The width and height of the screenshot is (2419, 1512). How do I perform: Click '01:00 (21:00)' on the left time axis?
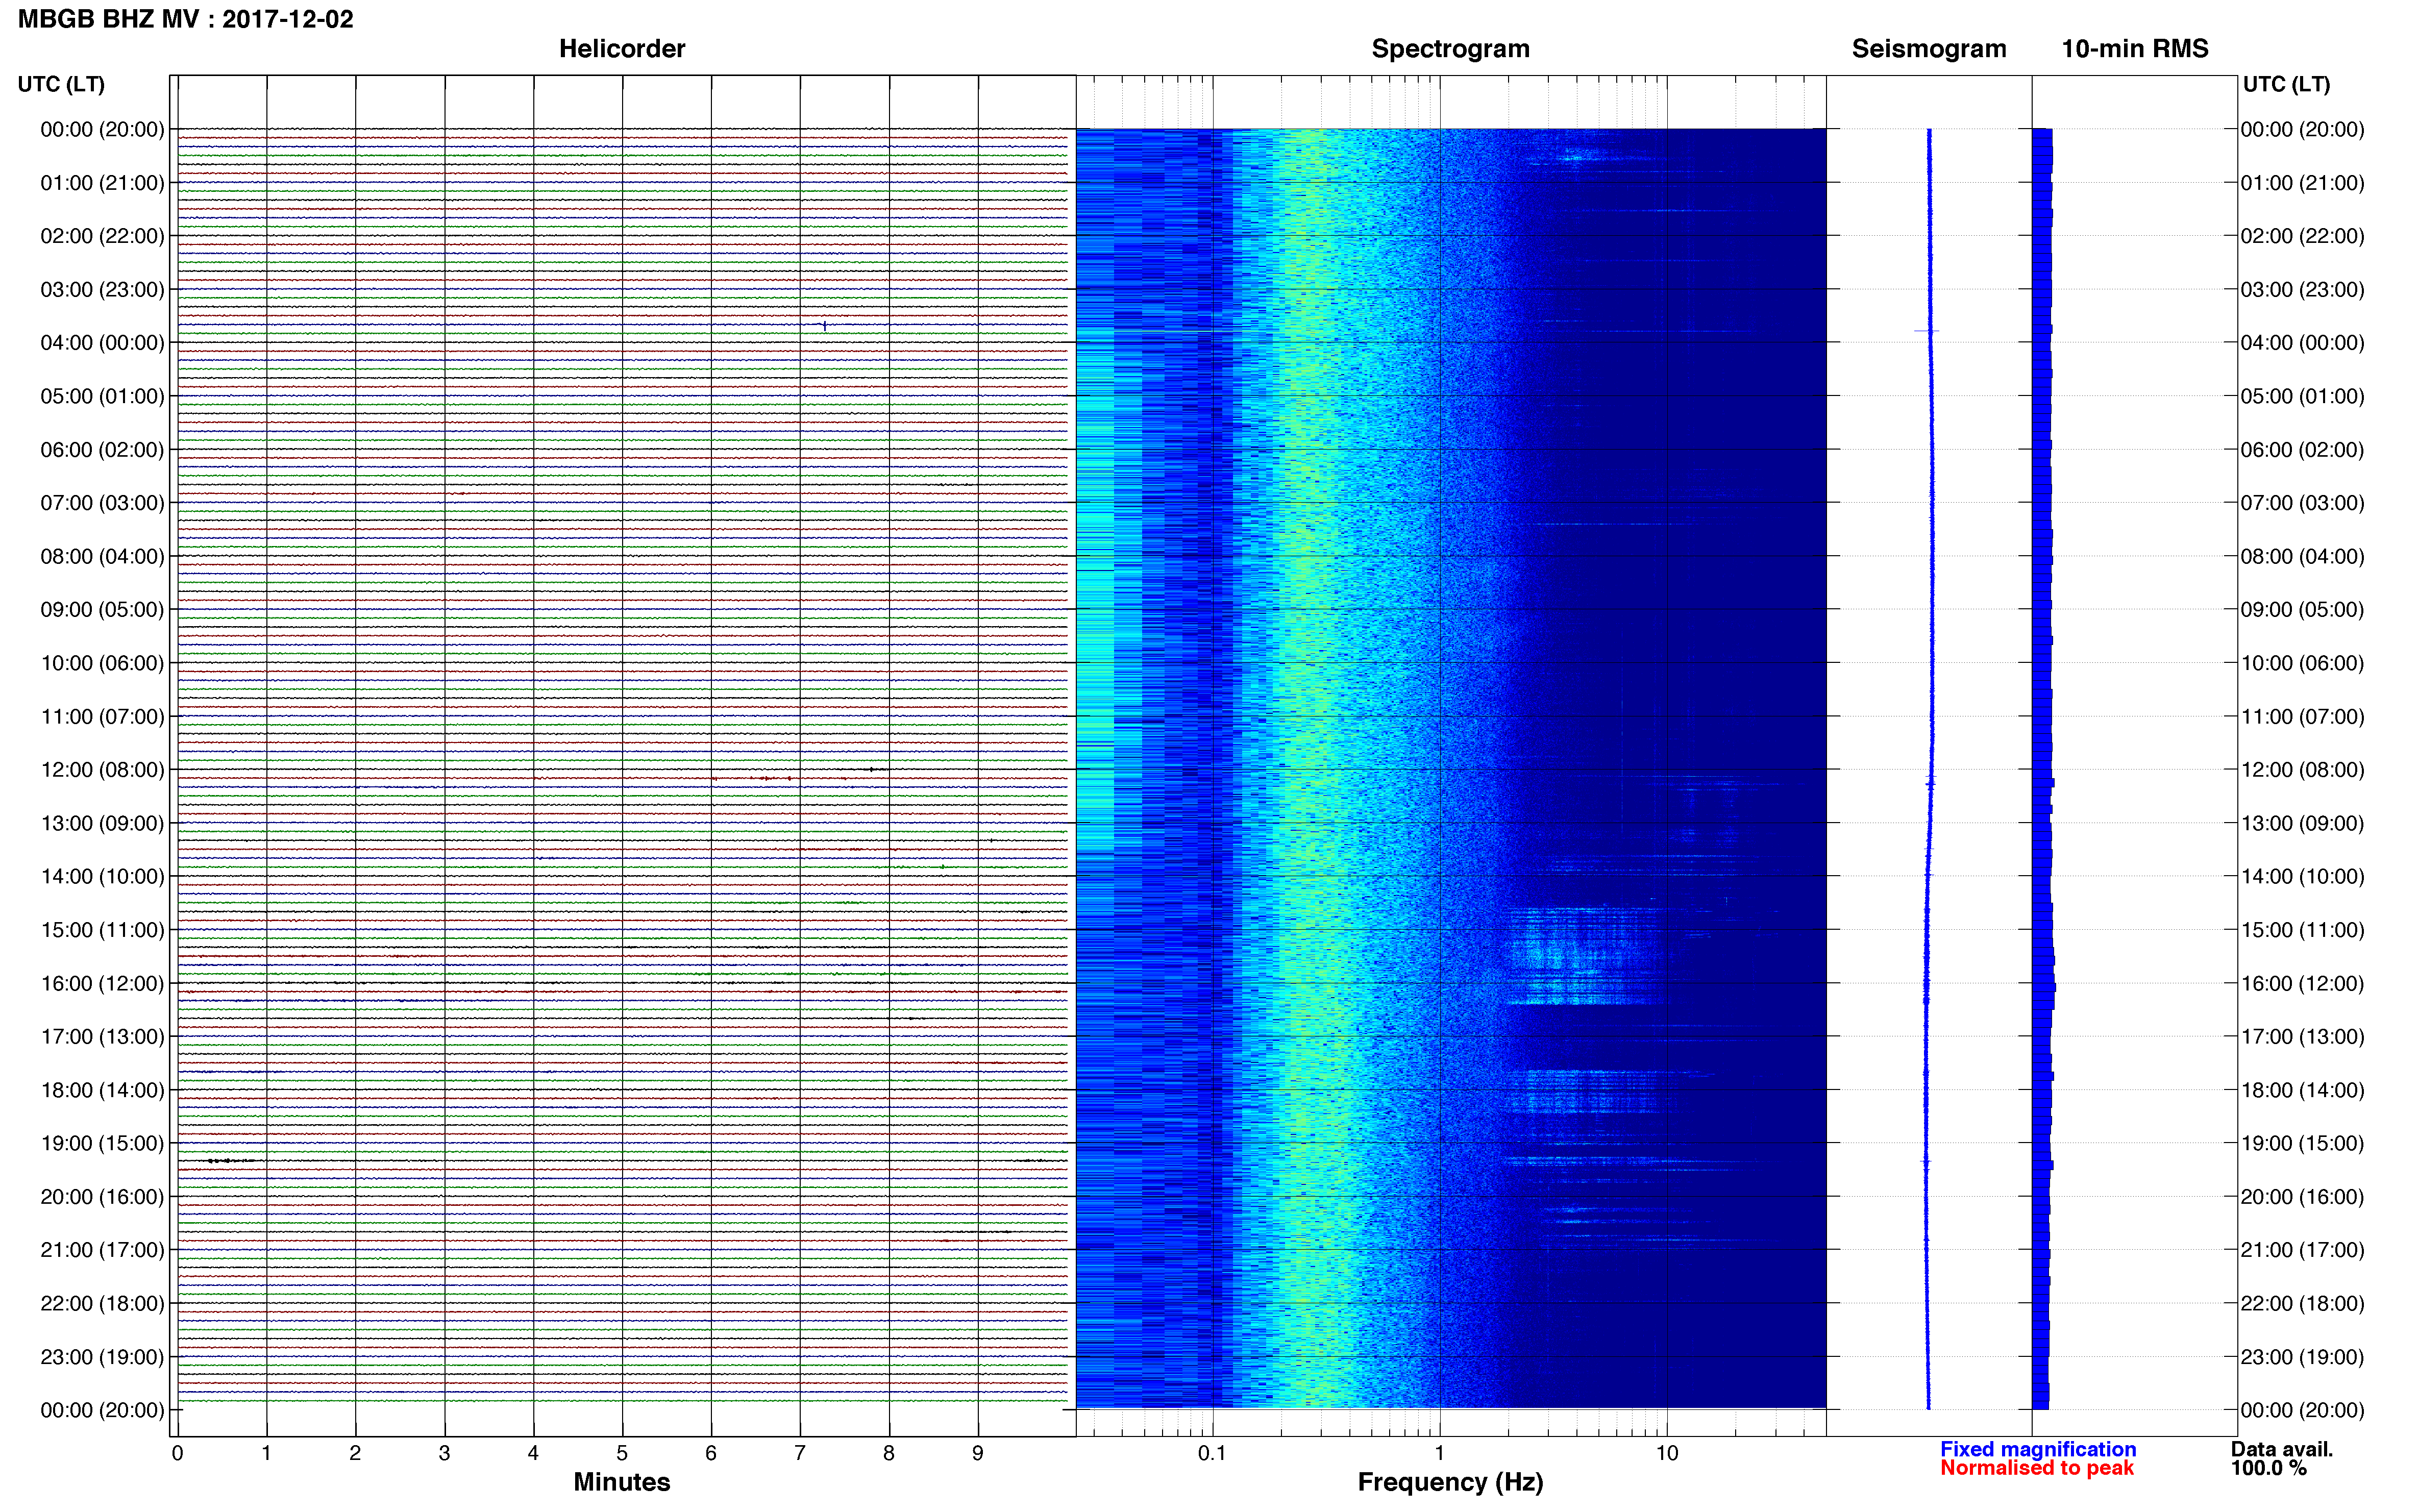tap(102, 183)
